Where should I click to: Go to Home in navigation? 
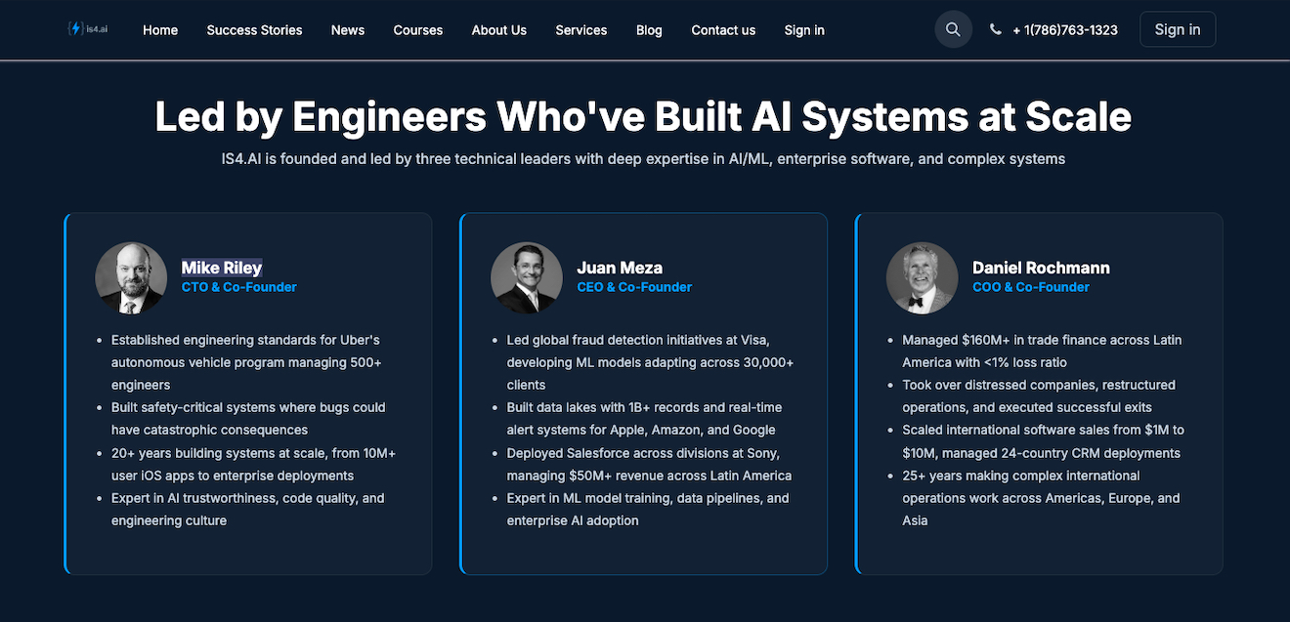[160, 30]
